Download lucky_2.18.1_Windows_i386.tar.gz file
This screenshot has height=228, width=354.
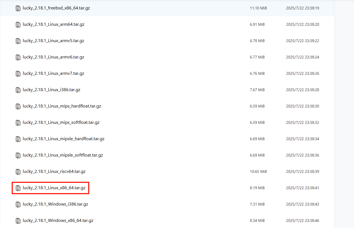pos(55,204)
